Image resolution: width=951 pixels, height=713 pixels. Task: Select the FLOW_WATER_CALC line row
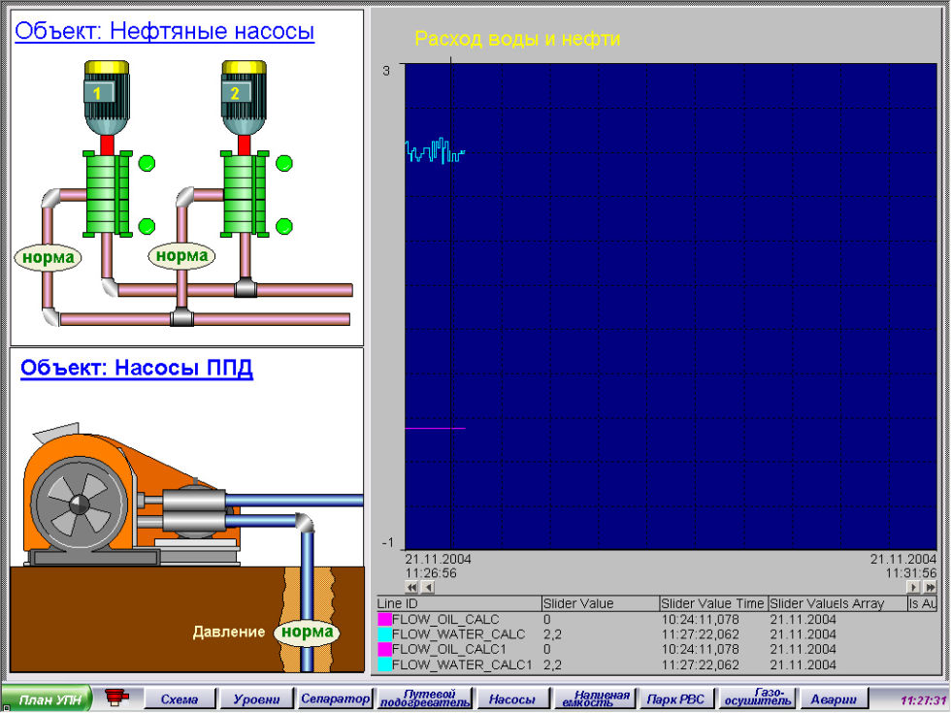(x=657, y=634)
